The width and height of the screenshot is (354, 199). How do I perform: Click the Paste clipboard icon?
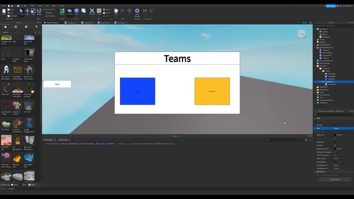click(x=4, y=12)
